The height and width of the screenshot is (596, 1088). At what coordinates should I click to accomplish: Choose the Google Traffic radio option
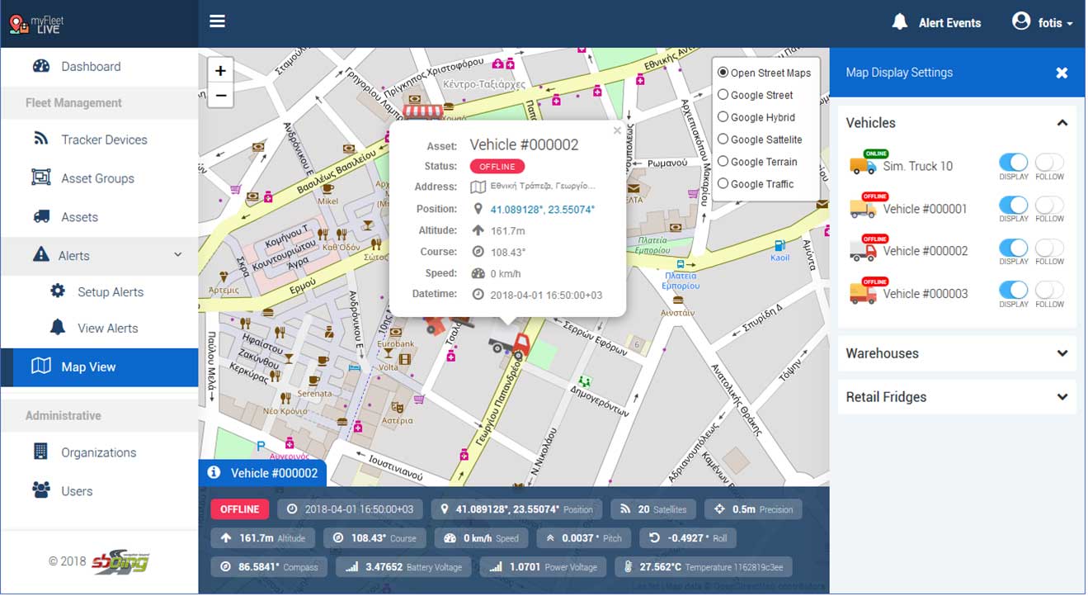pos(723,184)
